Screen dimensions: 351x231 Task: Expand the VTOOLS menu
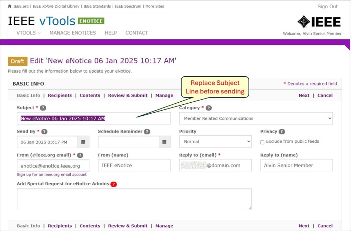pyautogui.click(x=28, y=33)
